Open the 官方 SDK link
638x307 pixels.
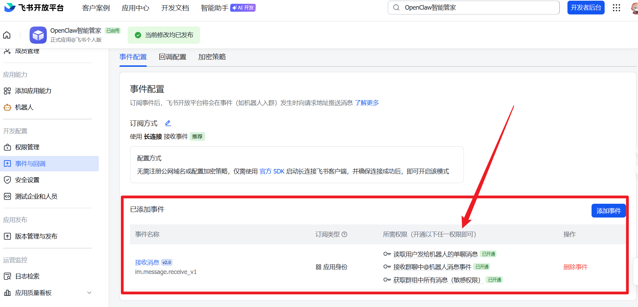272,171
